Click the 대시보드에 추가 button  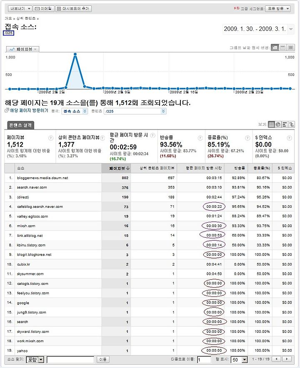pyautogui.click(x=73, y=9)
